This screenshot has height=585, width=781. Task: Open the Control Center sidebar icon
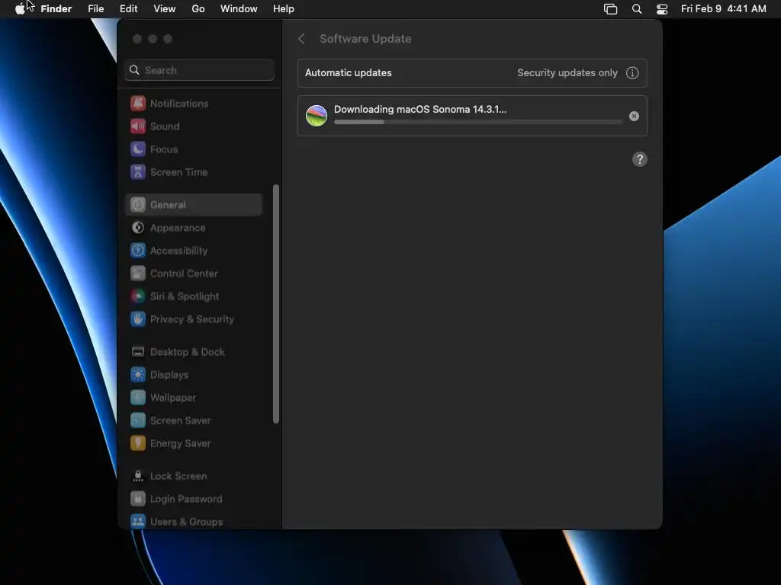[138, 273]
